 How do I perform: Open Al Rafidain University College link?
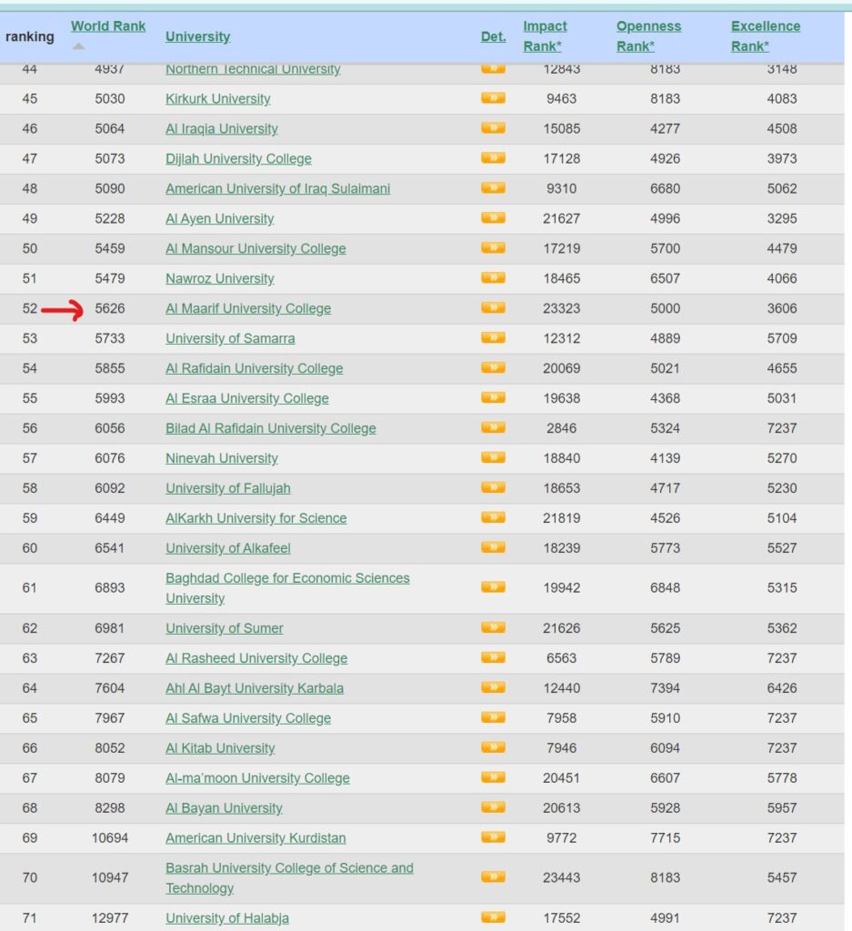click(x=254, y=368)
